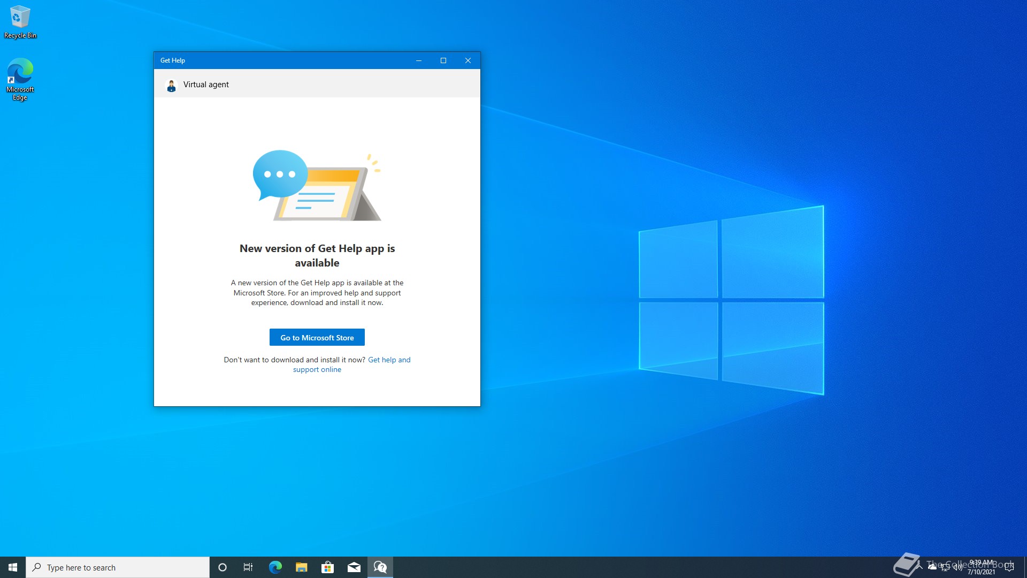Screen dimensions: 1027x578
Task: Select the Recycle Bin desktop icon
Action: point(20,22)
